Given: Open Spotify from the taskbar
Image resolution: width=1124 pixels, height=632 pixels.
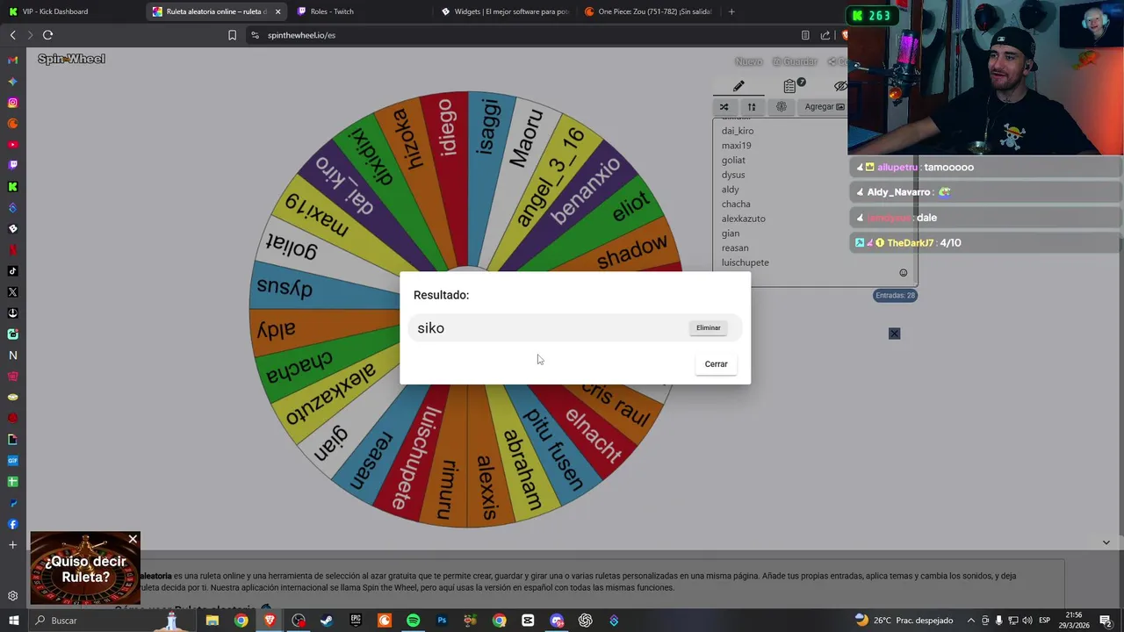Looking at the screenshot, I should (413, 621).
